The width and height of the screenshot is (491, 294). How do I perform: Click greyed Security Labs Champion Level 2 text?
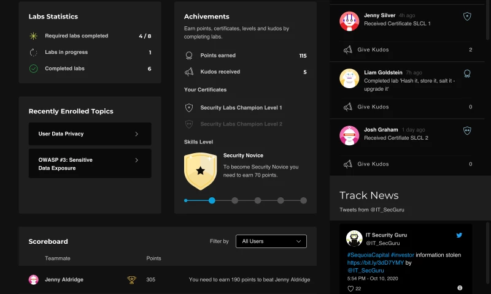pos(241,124)
